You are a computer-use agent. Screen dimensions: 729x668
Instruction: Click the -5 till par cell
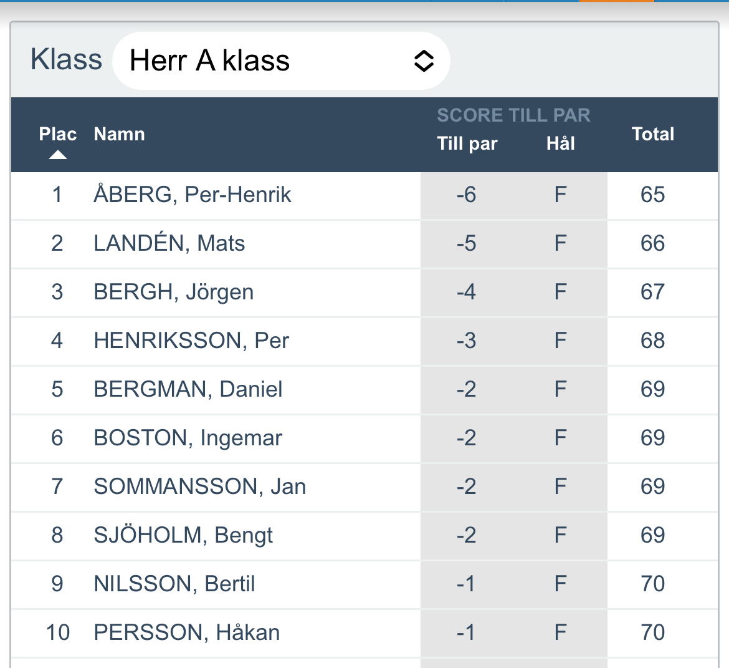[466, 243]
